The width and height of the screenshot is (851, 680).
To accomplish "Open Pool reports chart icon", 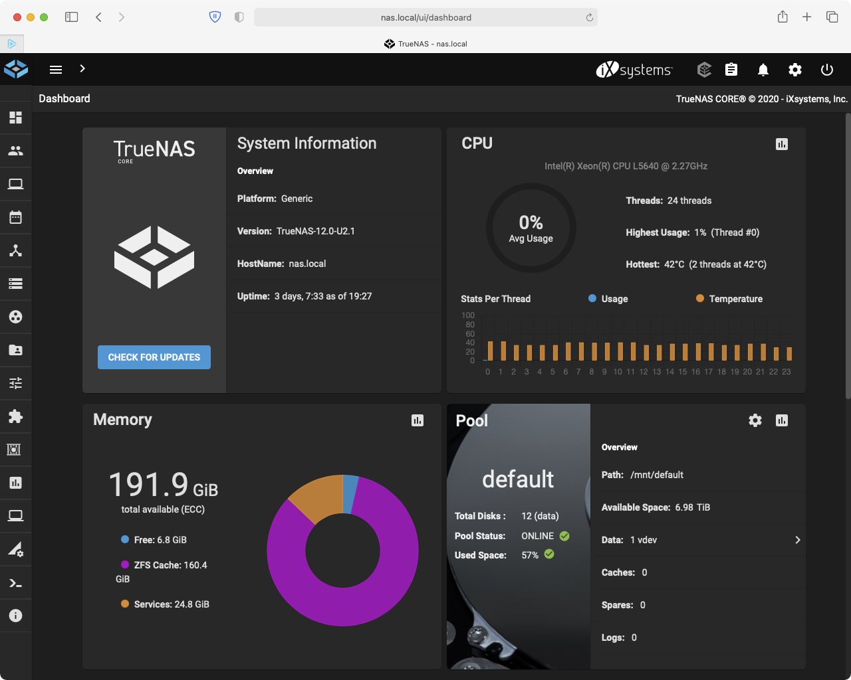I will (x=782, y=420).
